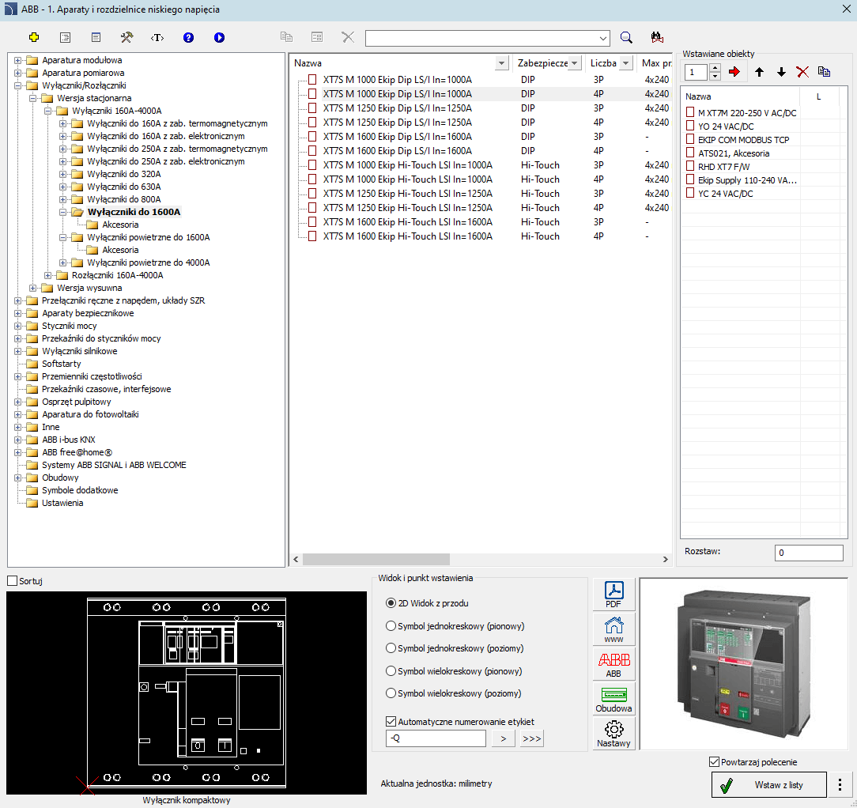Move selected object up with black arrow

(x=759, y=72)
